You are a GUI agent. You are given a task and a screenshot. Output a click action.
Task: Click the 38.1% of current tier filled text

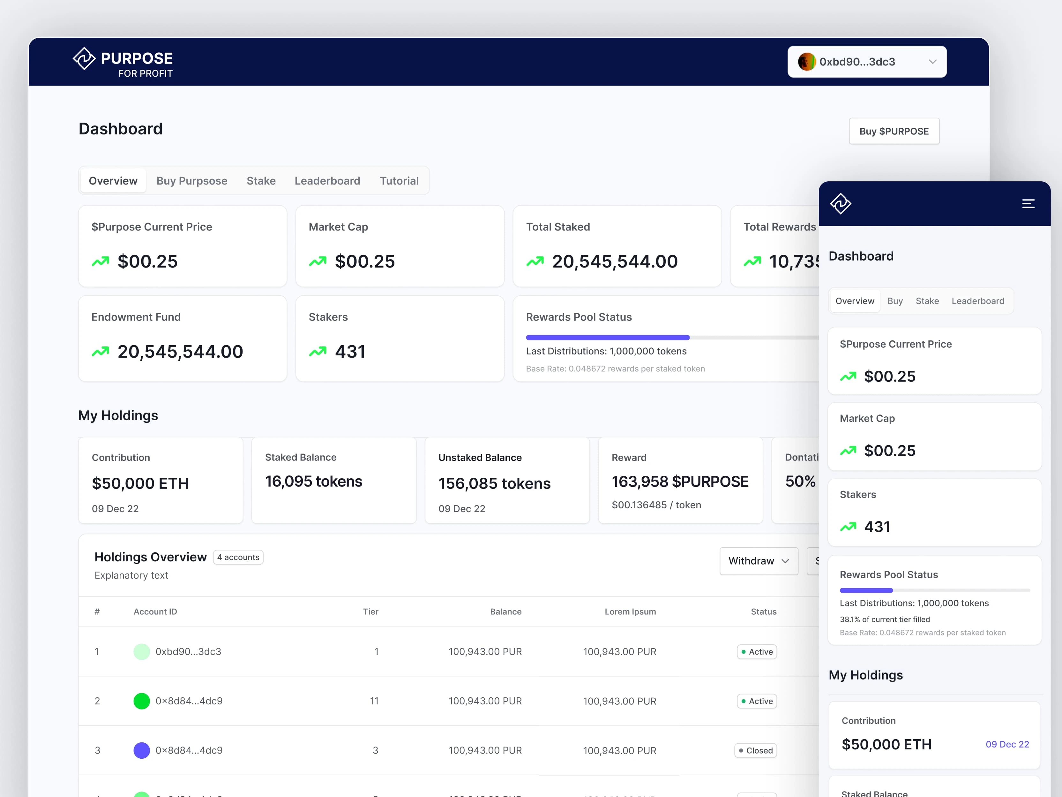coord(885,619)
